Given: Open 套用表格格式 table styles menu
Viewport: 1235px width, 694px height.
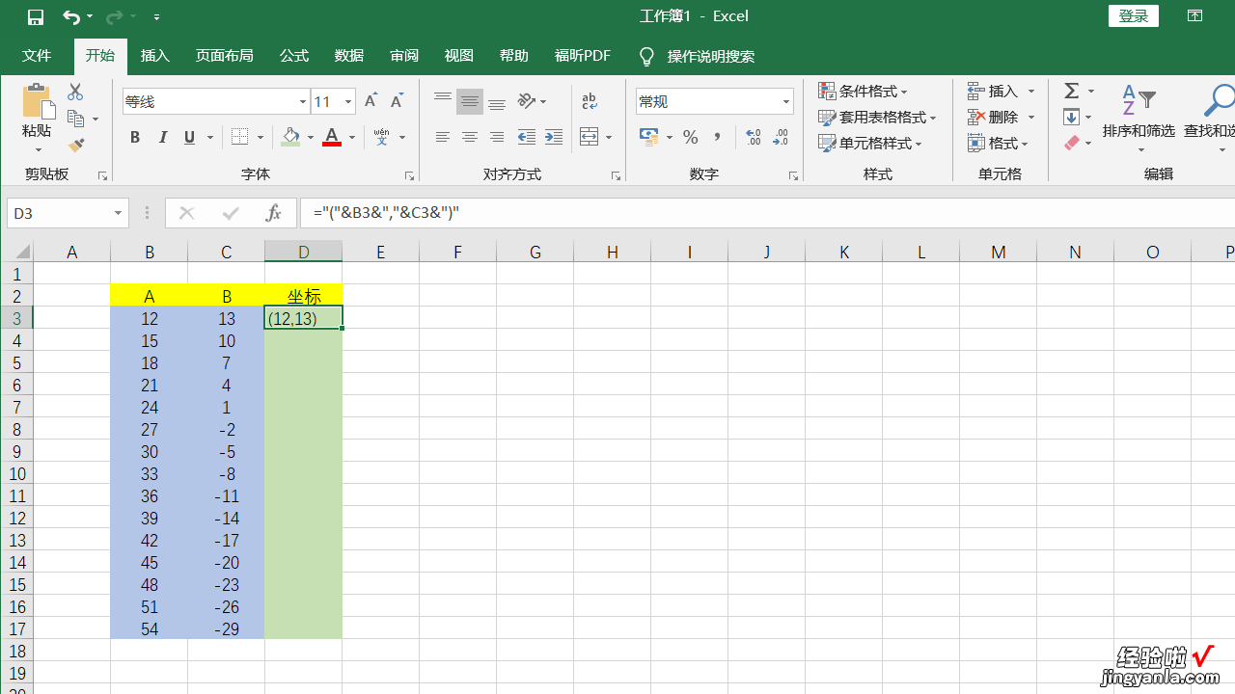Looking at the screenshot, I should pos(878,117).
